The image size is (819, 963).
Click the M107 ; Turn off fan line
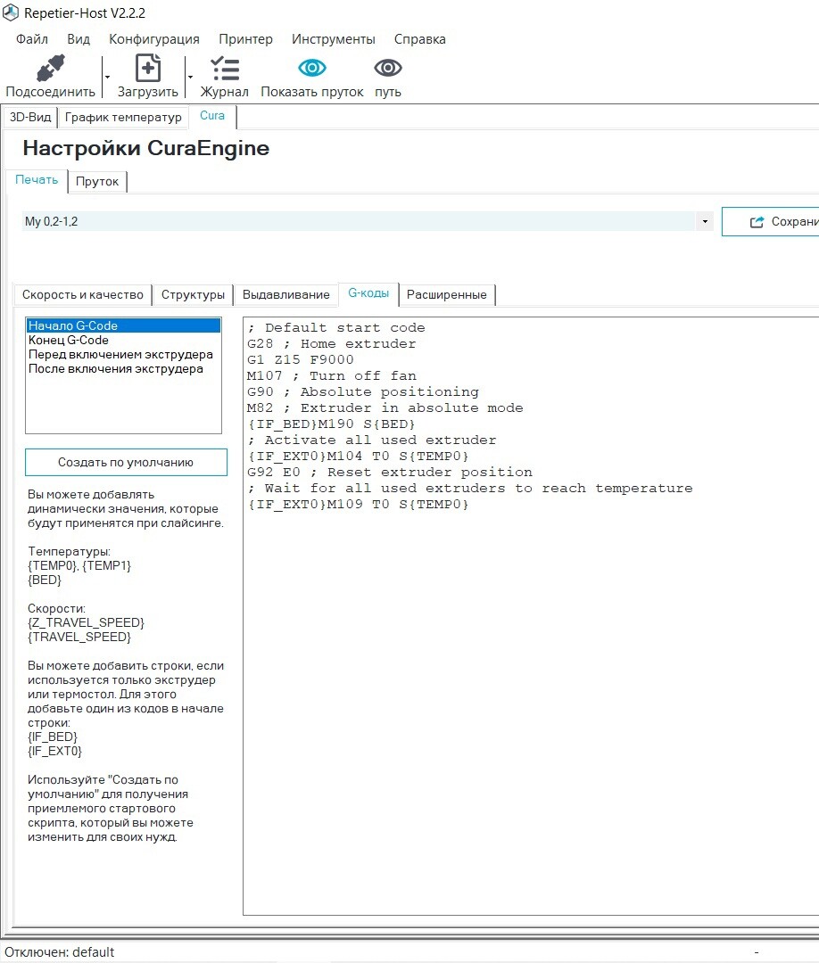(x=332, y=376)
